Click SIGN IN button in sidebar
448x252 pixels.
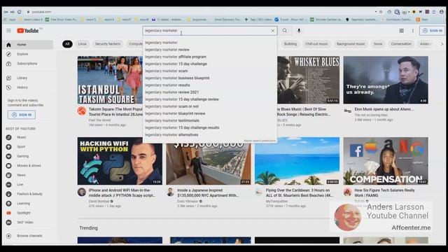pos(22,115)
